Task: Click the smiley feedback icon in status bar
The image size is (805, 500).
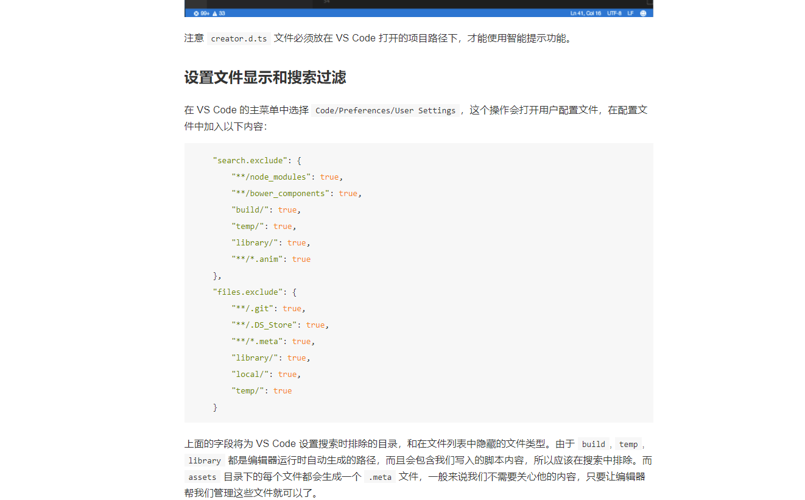Action: pyautogui.click(x=643, y=13)
